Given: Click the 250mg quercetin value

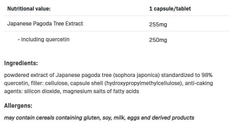Looking at the screenshot, I should pos(158,40).
